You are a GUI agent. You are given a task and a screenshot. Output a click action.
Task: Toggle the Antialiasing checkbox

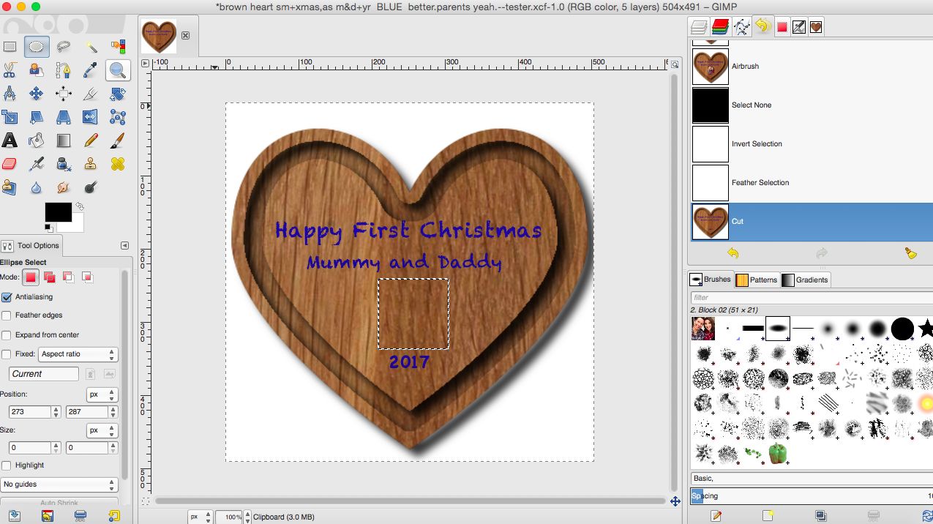tap(7, 297)
